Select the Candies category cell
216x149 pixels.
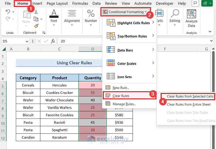point(28,137)
